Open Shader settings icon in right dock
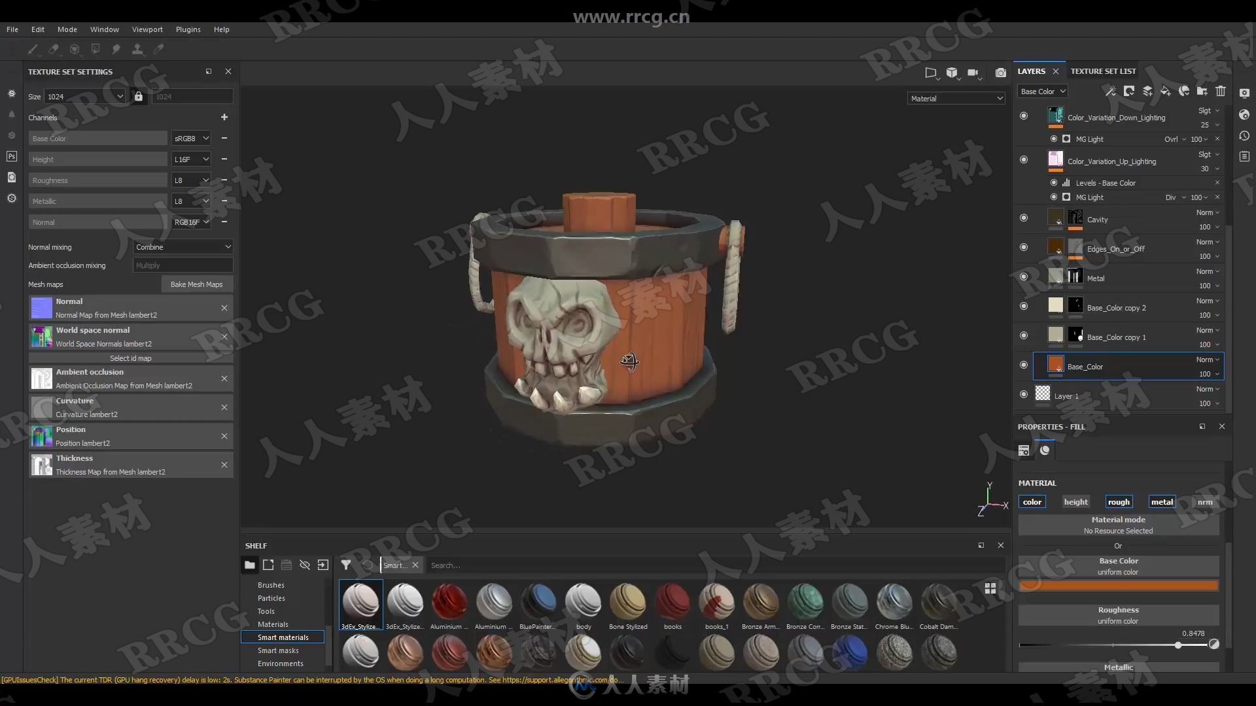1256x706 pixels. pos(1244,114)
